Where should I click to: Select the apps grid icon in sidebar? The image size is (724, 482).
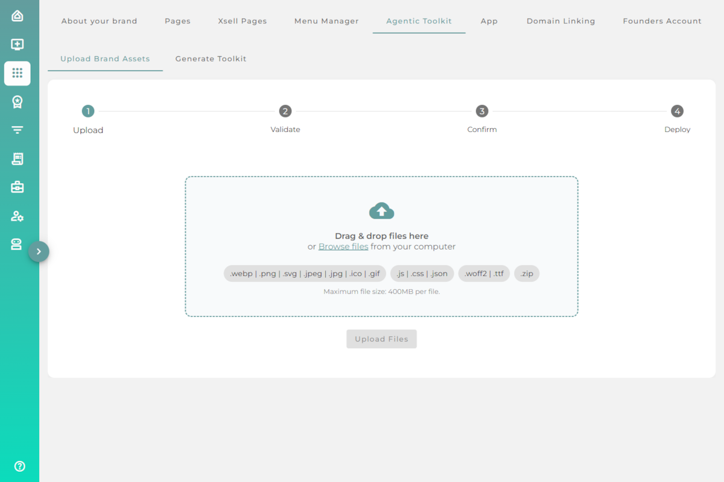click(x=17, y=73)
